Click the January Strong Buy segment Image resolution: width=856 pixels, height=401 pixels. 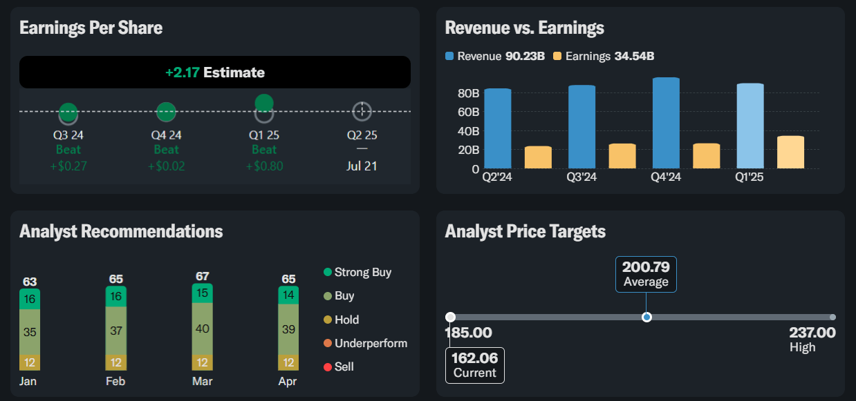[x=30, y=299]
